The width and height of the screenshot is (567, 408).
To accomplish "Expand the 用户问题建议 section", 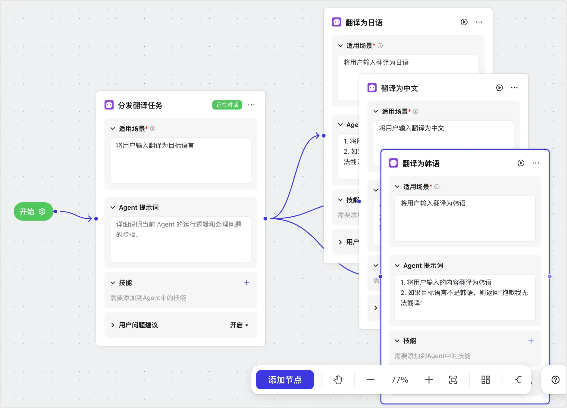I will pos(112,325).
